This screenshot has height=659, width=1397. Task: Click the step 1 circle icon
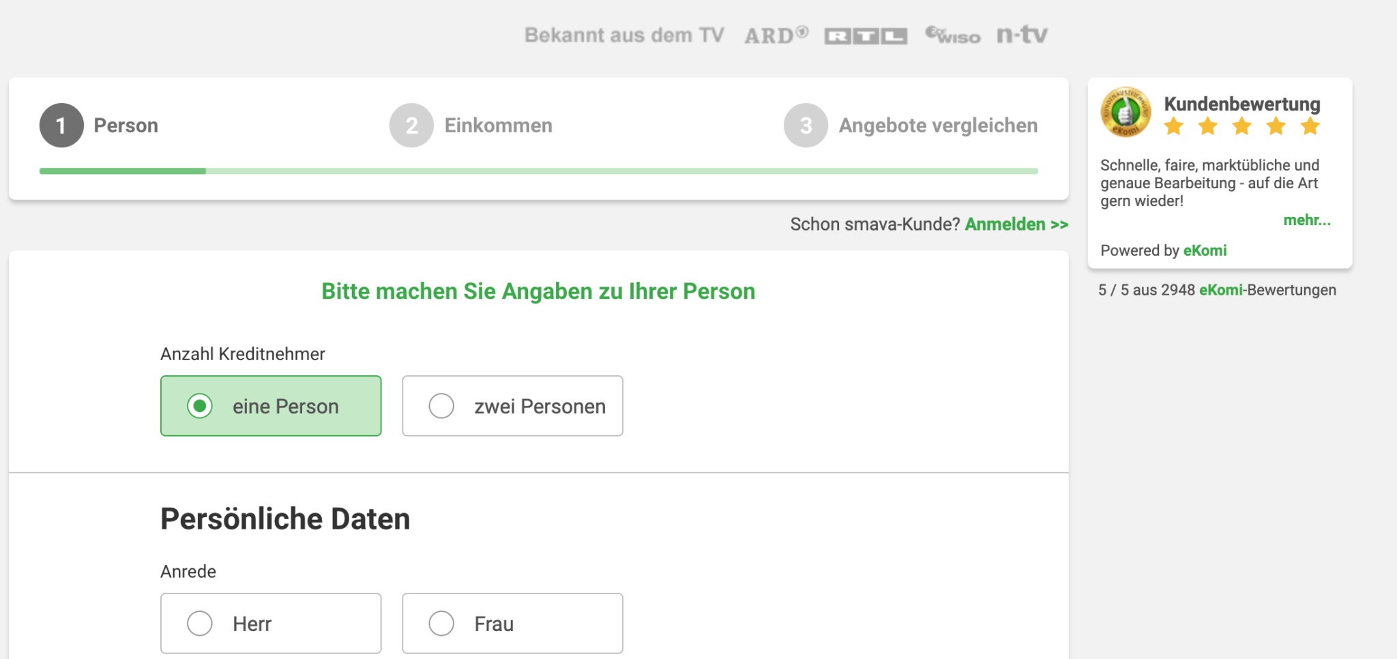point(61,126)
